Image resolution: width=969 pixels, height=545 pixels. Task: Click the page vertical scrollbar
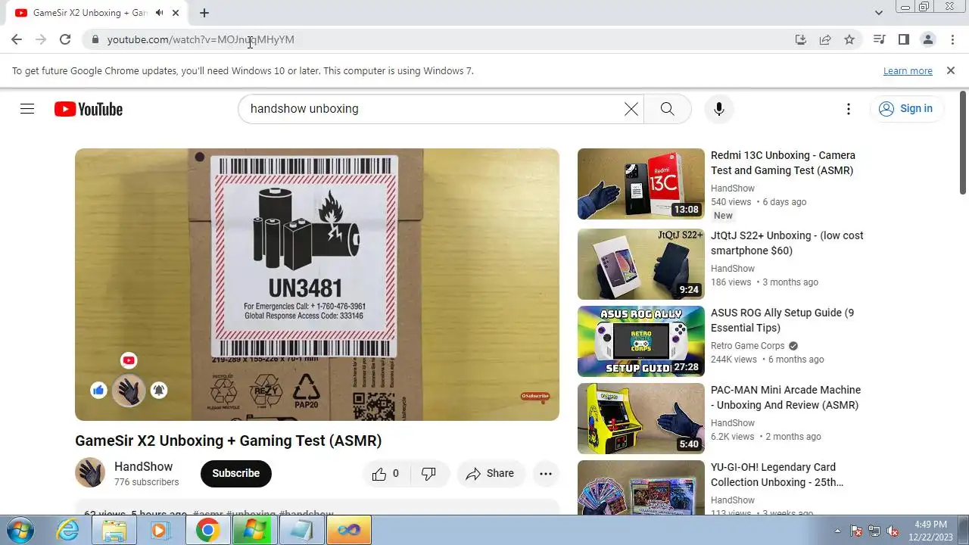click(x=963, y=144)
